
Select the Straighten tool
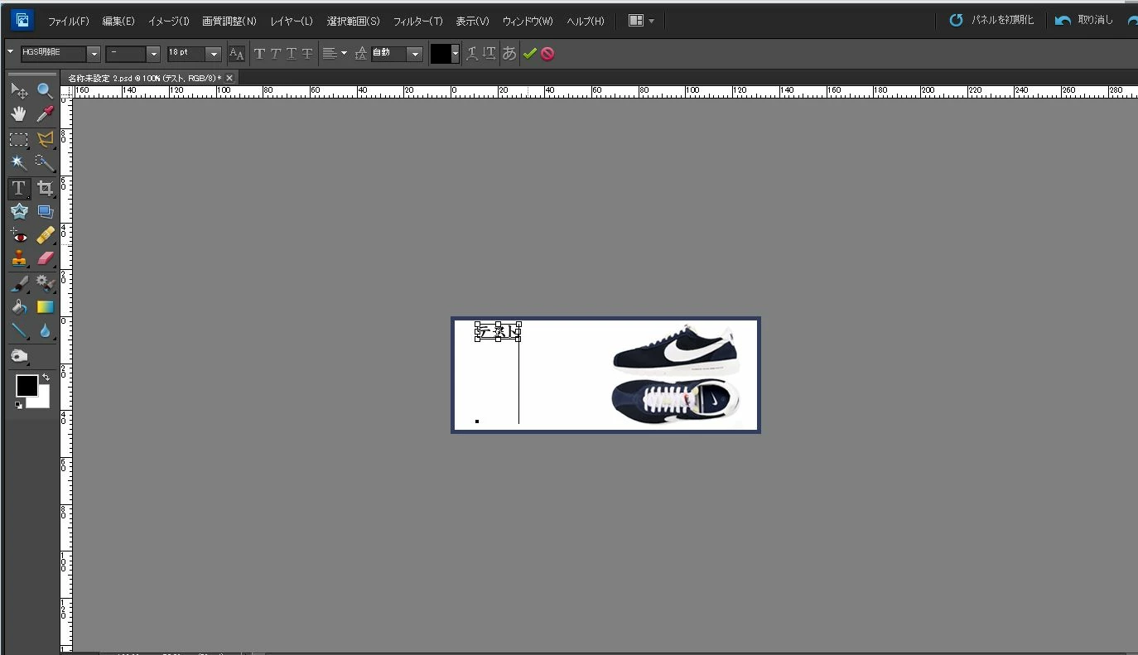[x=45, y=211]
